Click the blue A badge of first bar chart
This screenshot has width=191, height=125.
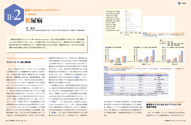[x=106, y=47]
